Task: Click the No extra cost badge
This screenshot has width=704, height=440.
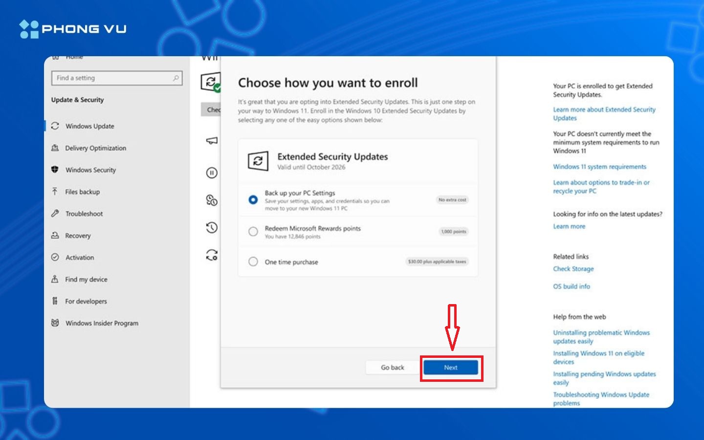Action: [452, 200]
